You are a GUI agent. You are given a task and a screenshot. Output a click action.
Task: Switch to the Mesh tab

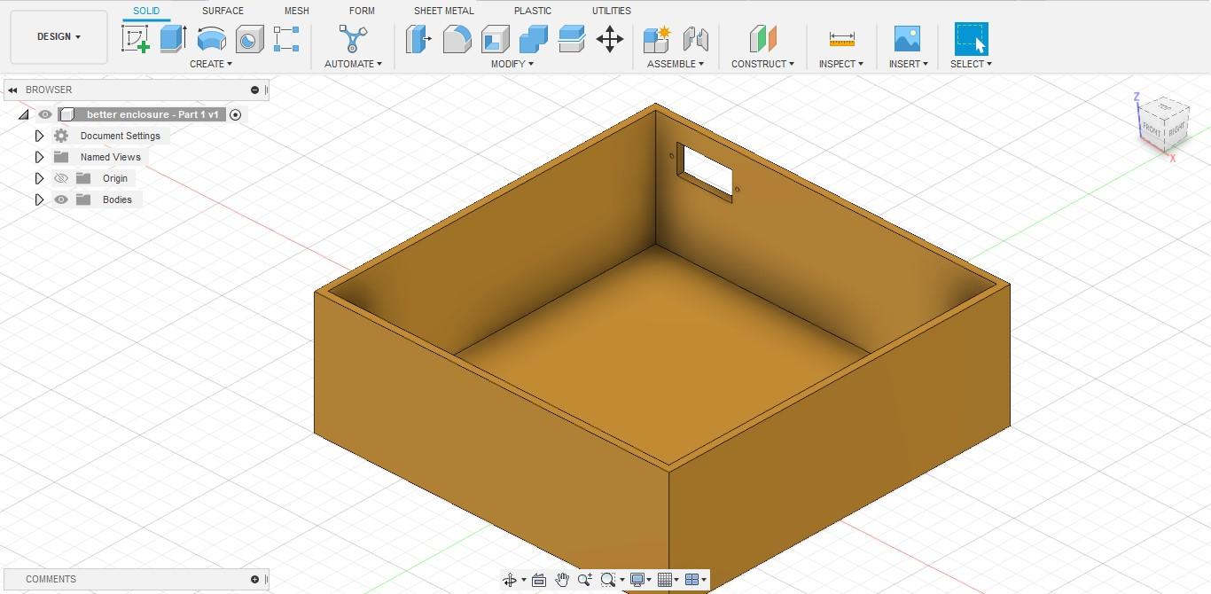tap(297, 11)
